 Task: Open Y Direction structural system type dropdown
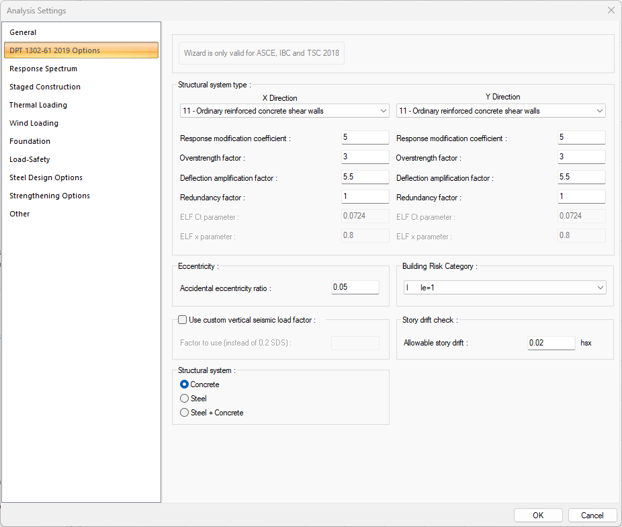(x=500, y=111)
